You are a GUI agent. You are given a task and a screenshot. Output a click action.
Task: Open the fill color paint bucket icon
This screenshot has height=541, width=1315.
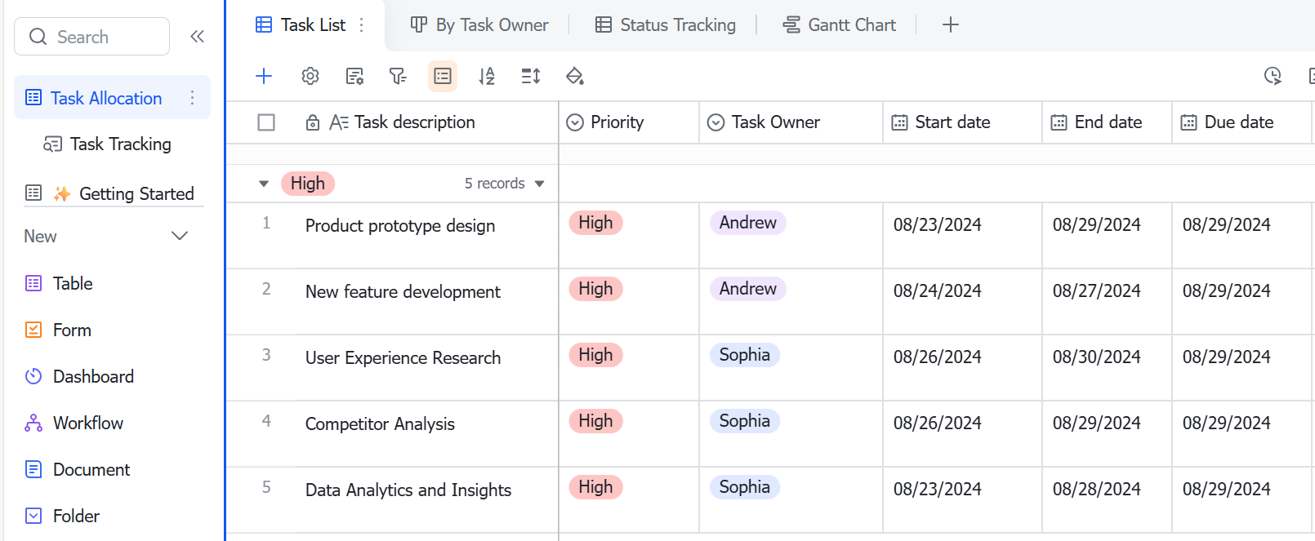[575, 76]
